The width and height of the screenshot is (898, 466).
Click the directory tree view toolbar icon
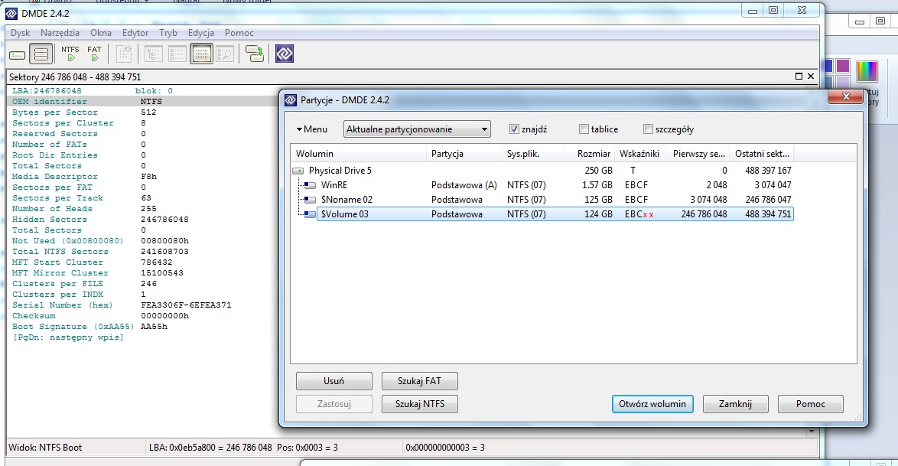coord(154,54)
